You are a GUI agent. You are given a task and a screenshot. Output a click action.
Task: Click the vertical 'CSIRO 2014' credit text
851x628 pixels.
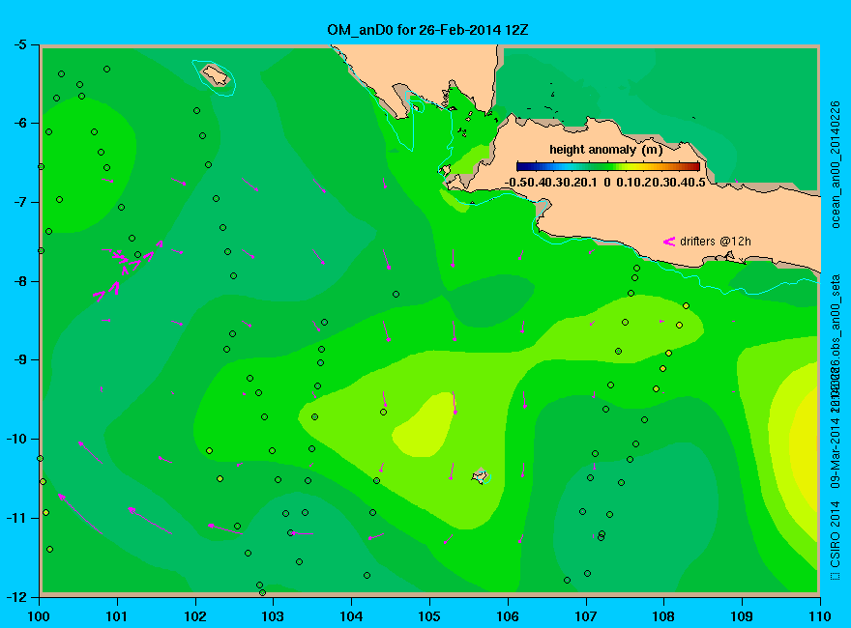tap(836, 534)
